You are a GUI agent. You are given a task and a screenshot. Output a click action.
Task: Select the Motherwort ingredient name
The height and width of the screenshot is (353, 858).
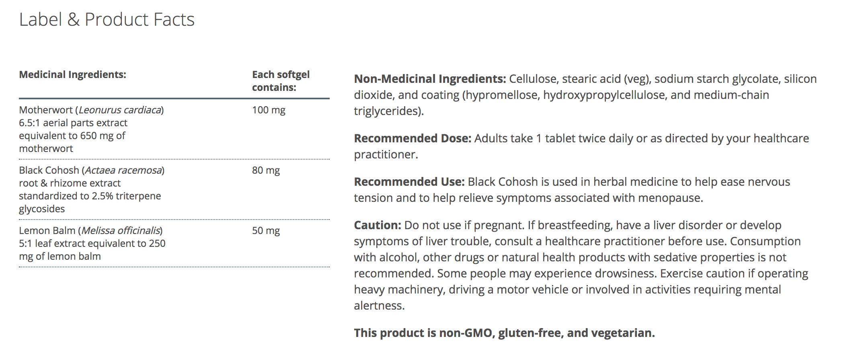tap(46, 110)
